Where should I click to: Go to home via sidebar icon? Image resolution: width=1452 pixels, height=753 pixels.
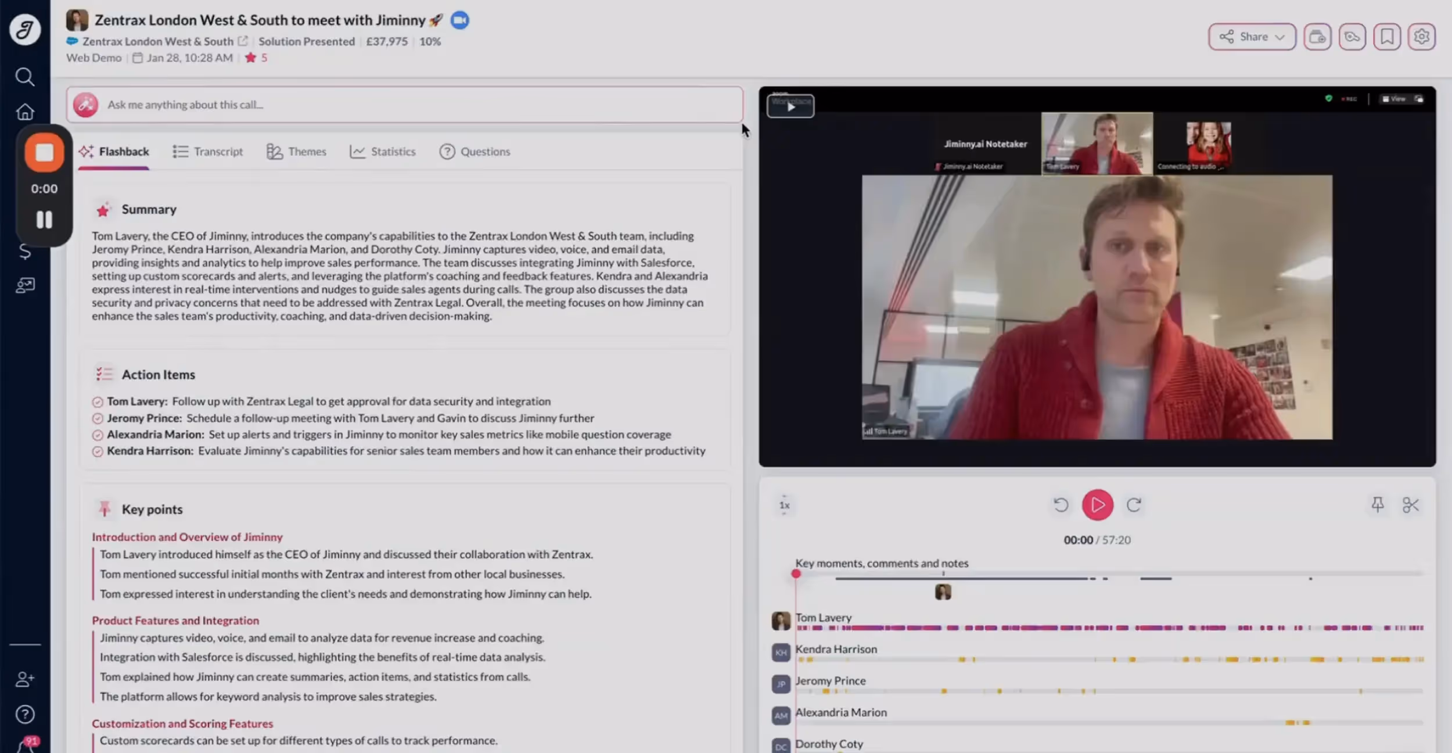point(24,112)
